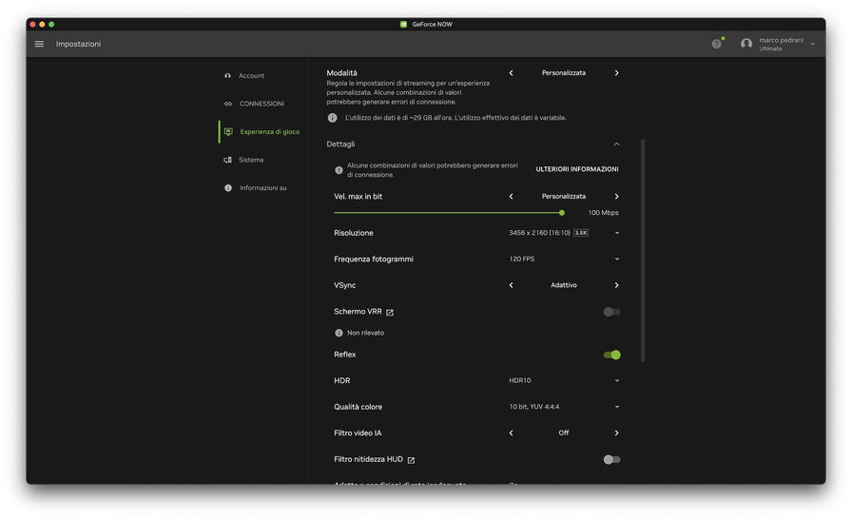Click next arrow for Modalità
This screenshot has height=519, width=852.
coord(616,73)
